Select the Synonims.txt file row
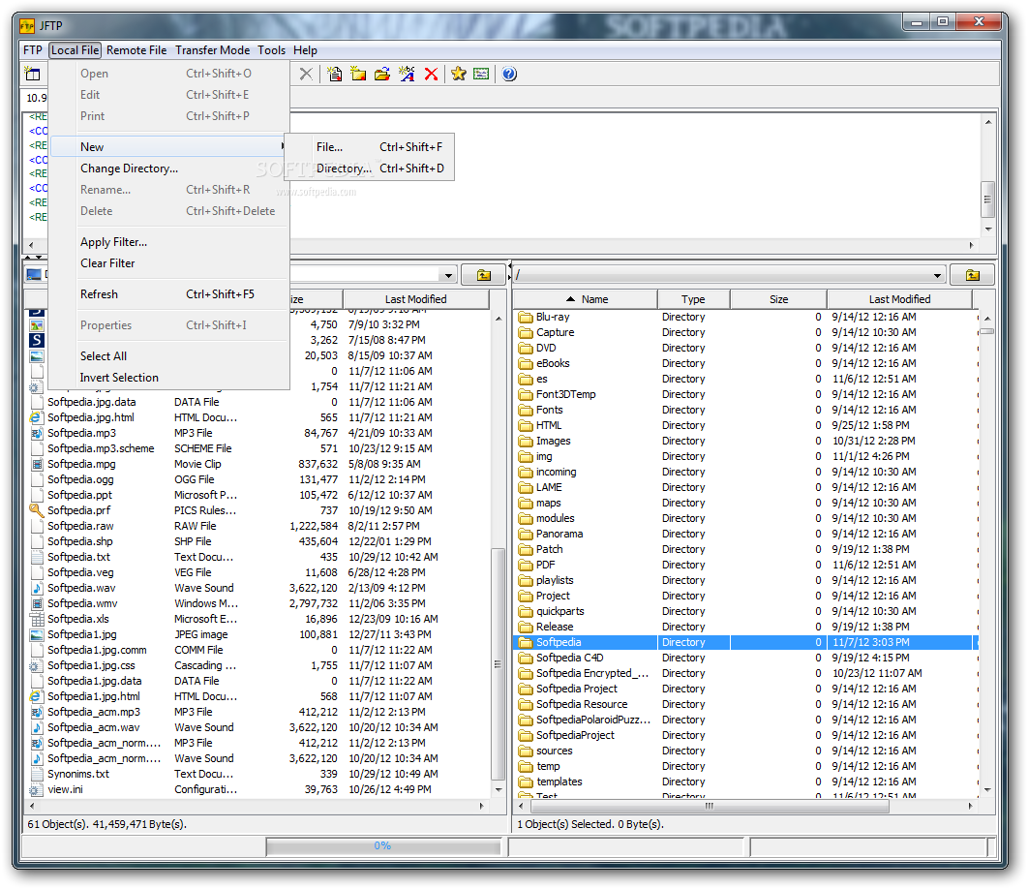Viewport: 1028px width, 889px height. (259, 774)
